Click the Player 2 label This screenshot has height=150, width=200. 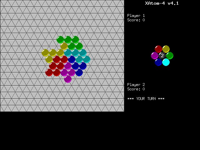pos(136,85)
